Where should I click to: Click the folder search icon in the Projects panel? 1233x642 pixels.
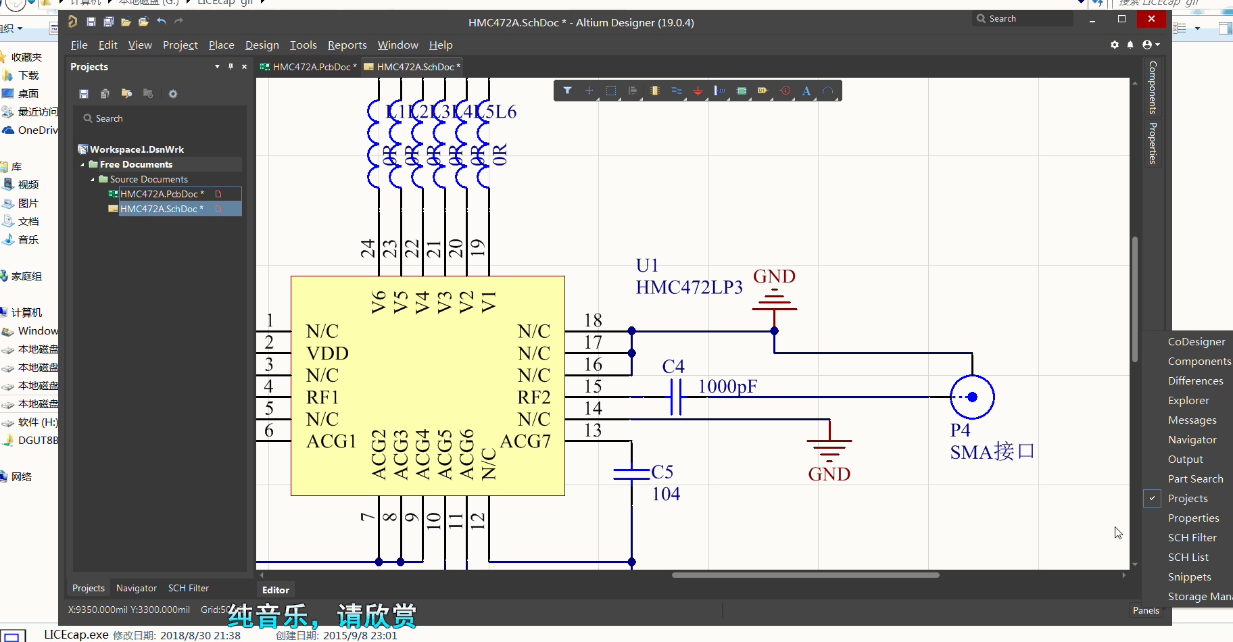click(x=126, y=94)
